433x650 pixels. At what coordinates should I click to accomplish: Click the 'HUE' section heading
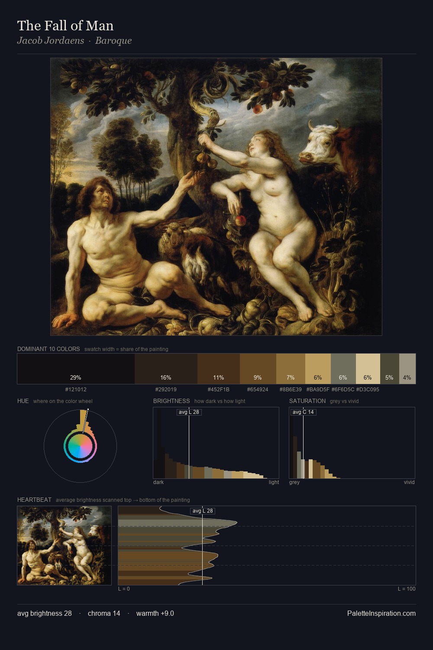point(23,401)
